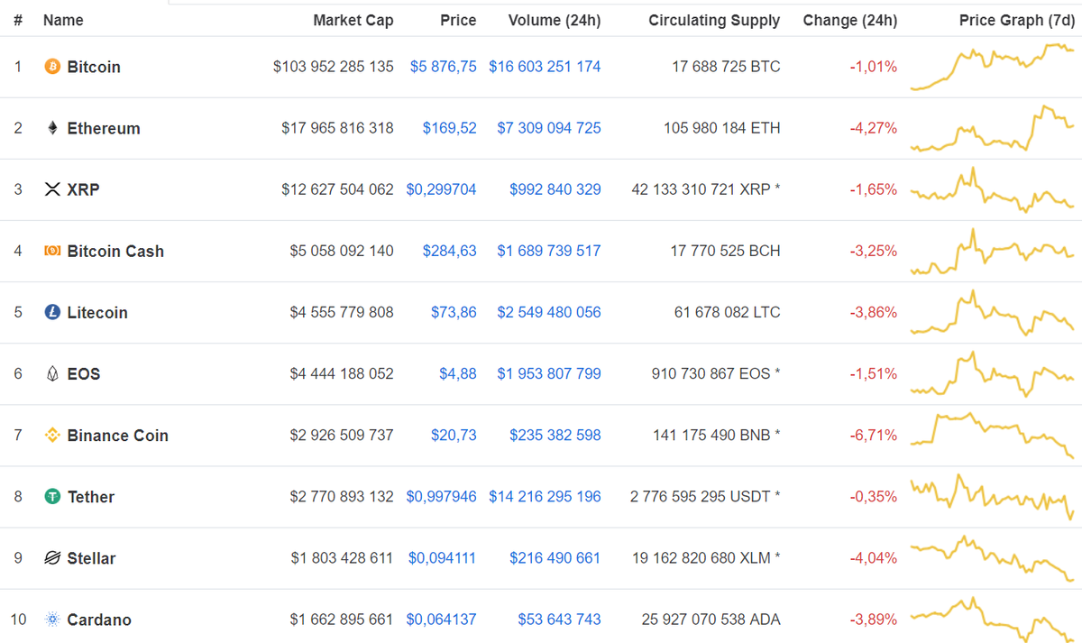Click the Litecoin logo icon
This screenshot has width=1082, height=643.
[x=52, y=312]
